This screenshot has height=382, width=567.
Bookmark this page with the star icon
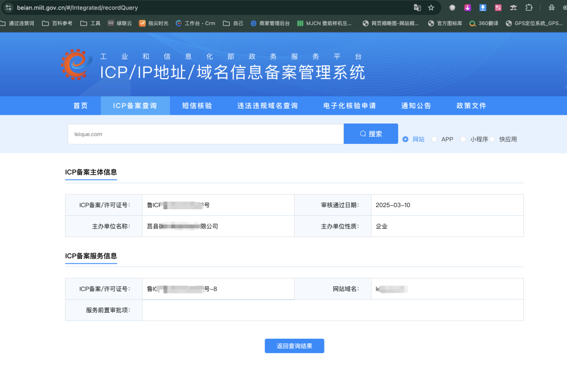(x=431, y=8)
